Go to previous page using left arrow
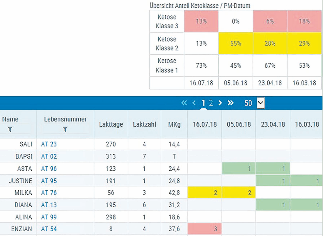 (194, 103)
